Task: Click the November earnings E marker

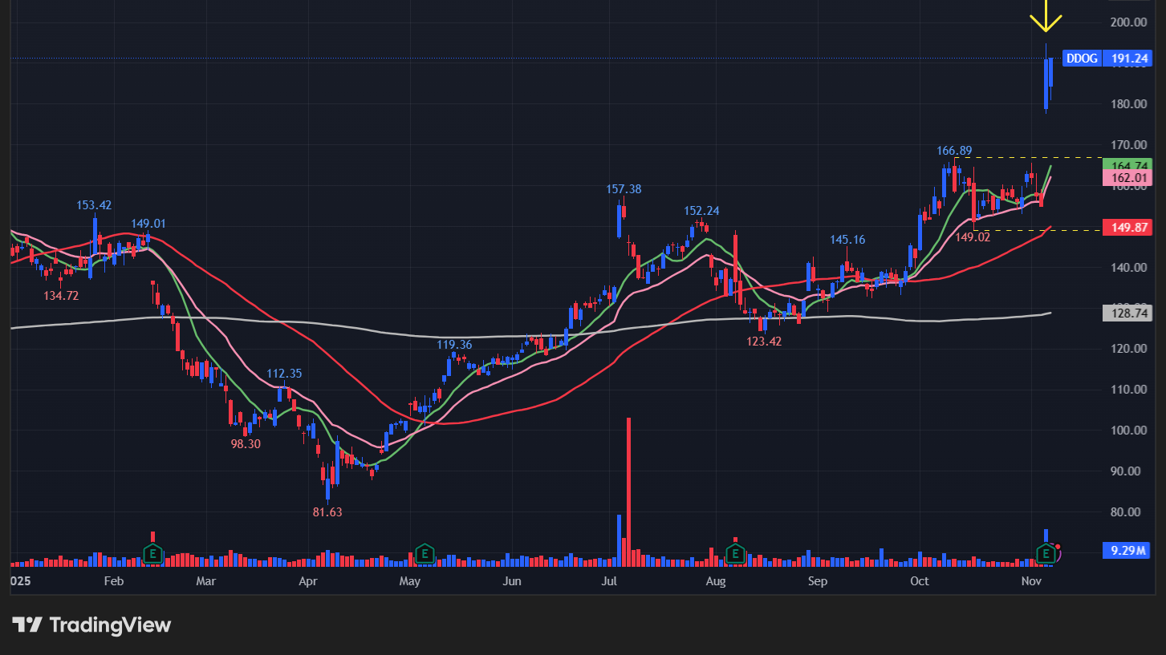Action: click(x=1046, y=552)
